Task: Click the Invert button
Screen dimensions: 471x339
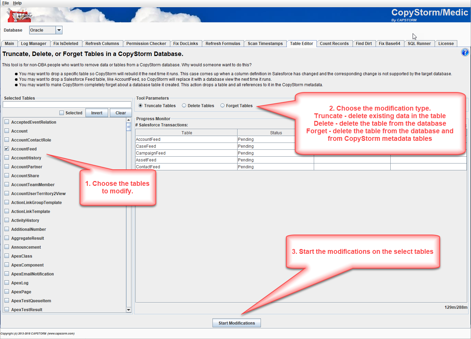Action: (x=97, y=113)
